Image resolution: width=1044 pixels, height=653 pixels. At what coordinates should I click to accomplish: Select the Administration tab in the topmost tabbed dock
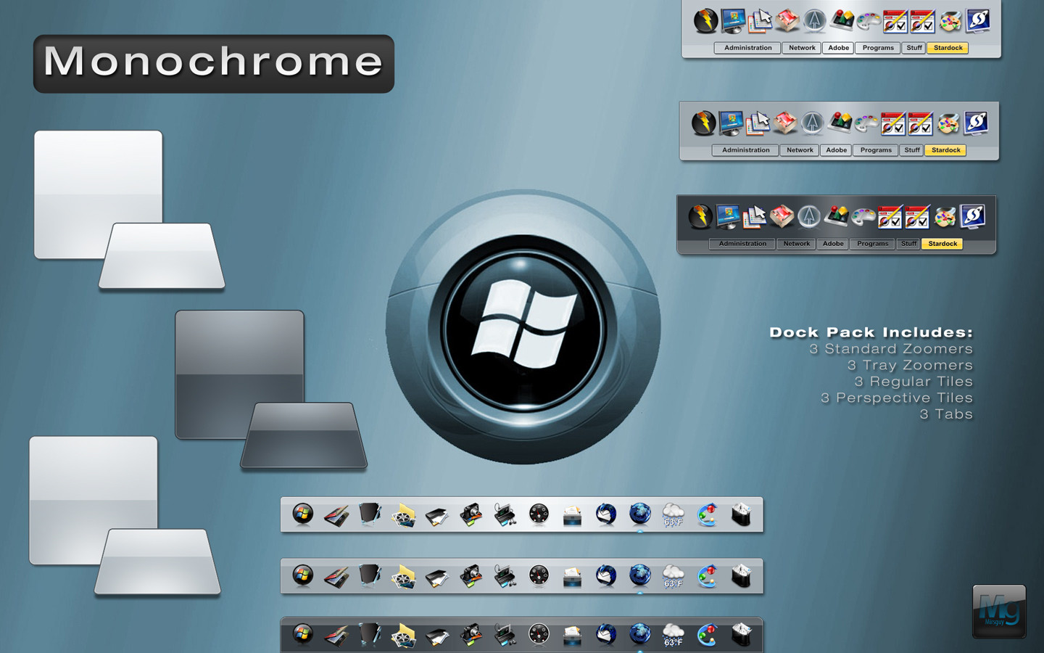747,48
